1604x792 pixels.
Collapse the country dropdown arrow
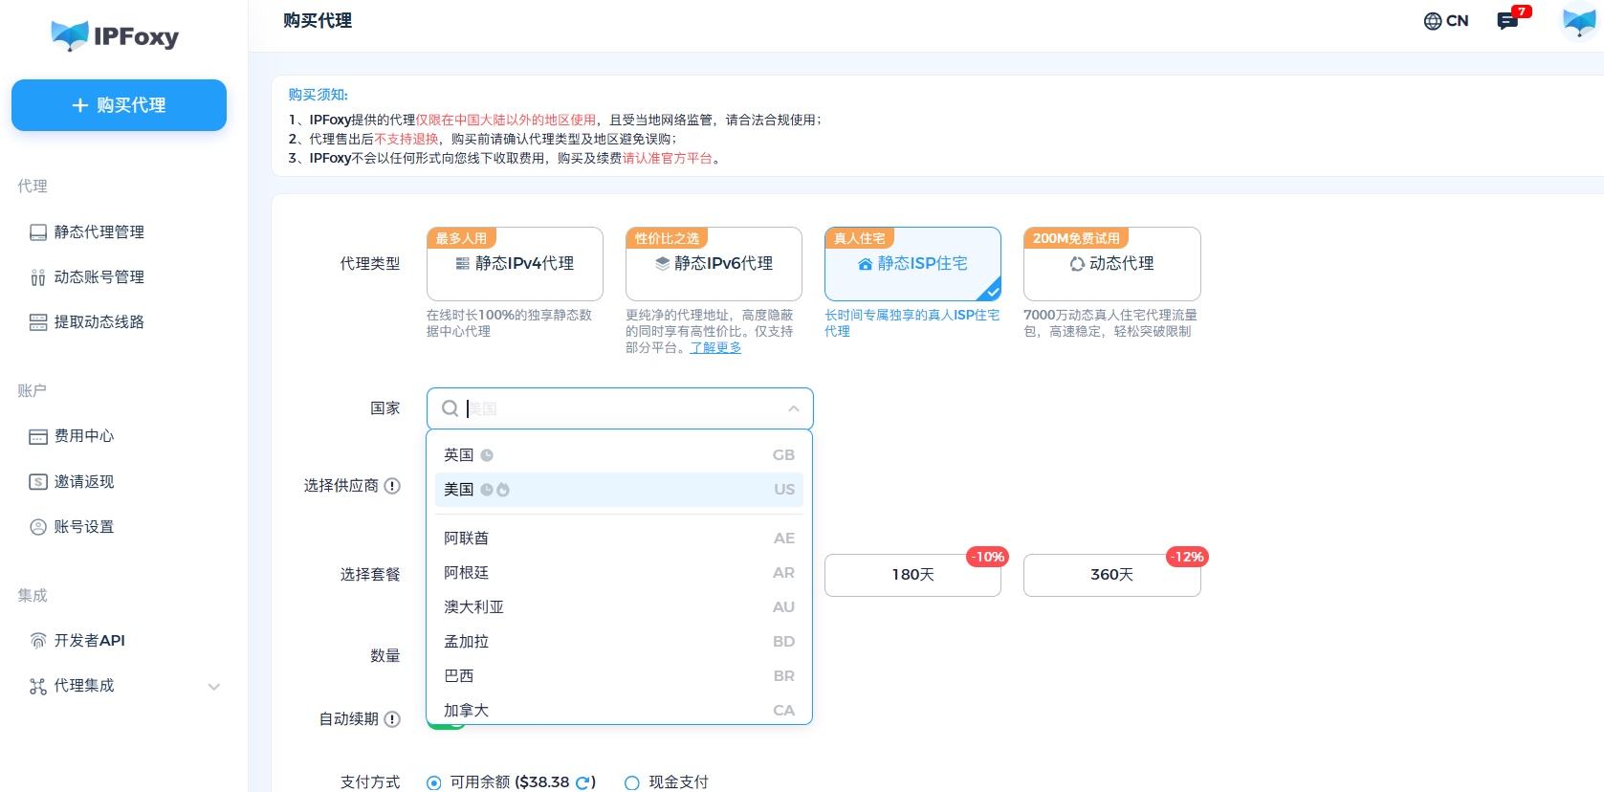793,408
